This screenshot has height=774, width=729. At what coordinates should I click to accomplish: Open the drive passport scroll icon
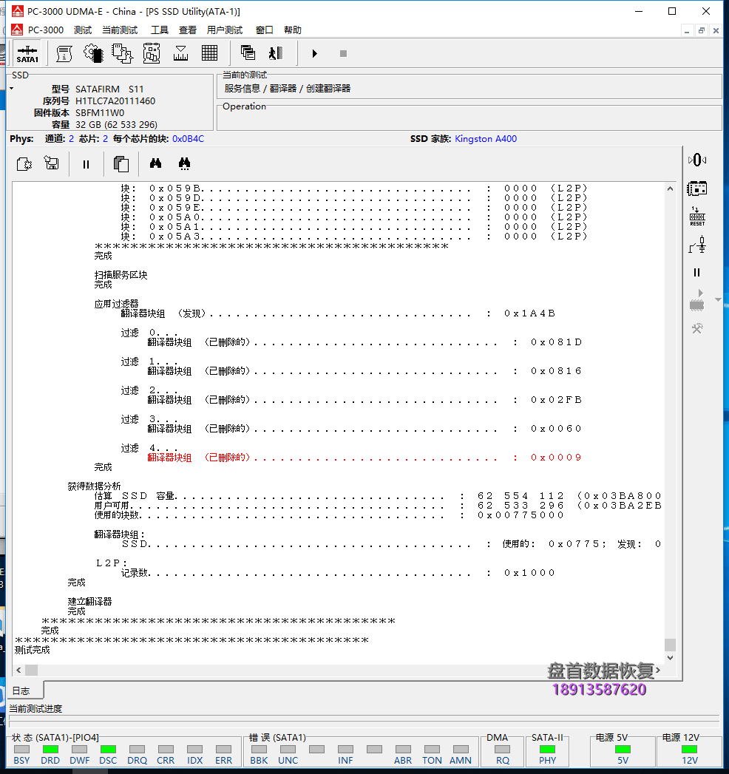tap(64, 53)
